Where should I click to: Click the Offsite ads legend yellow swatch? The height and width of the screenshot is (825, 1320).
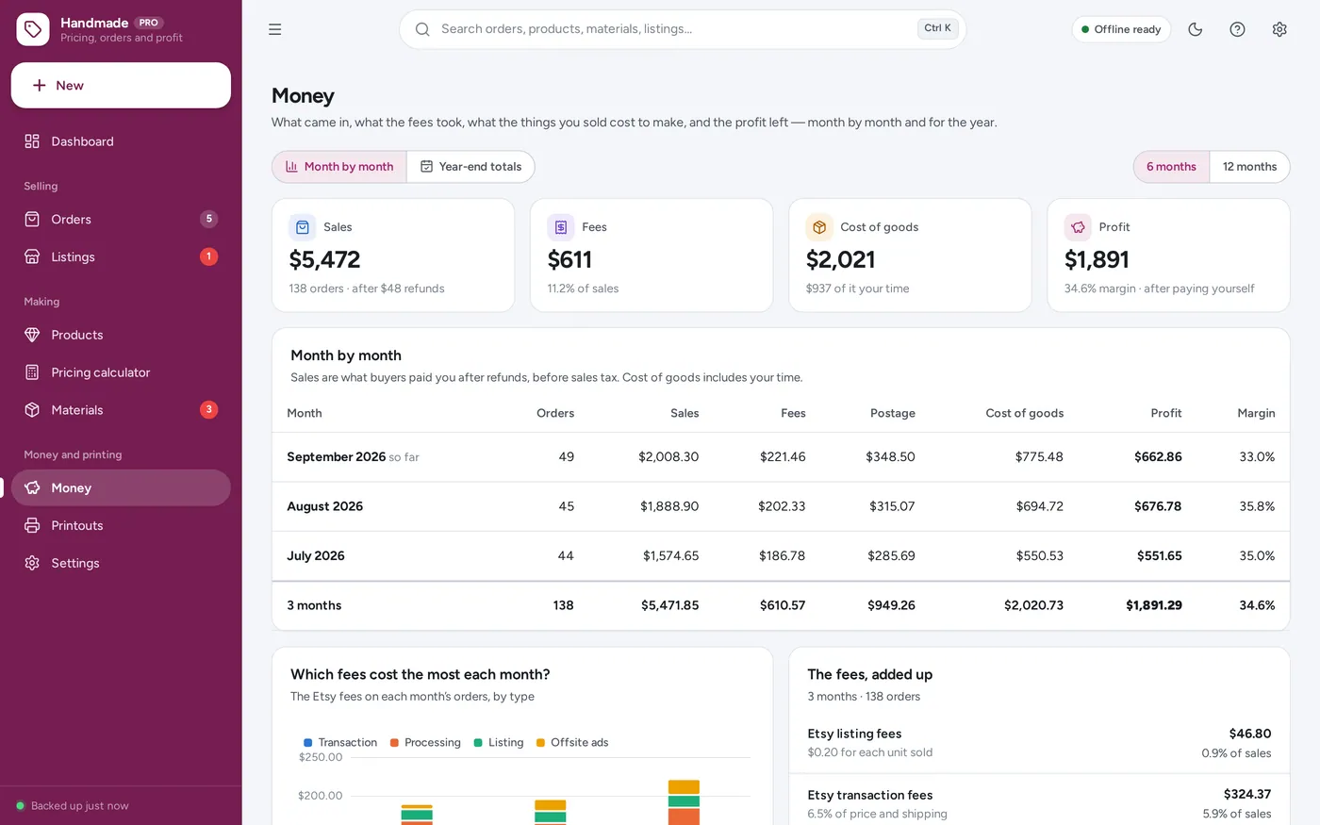point(541,743)
